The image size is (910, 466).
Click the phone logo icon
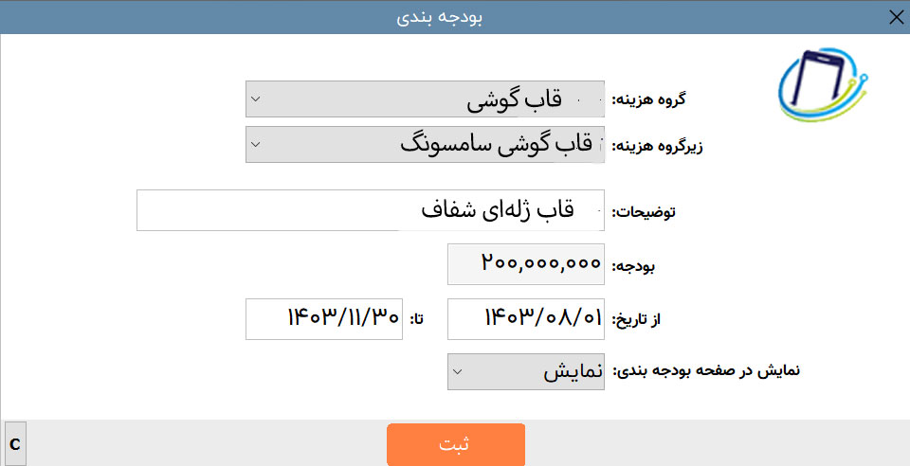click(x=823, y=84)
